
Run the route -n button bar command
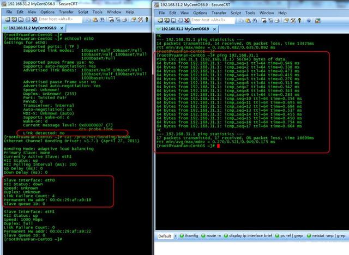[211, 236]
